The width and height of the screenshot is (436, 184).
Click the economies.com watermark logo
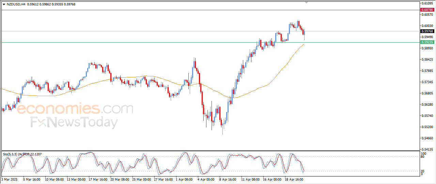(75, 109)
